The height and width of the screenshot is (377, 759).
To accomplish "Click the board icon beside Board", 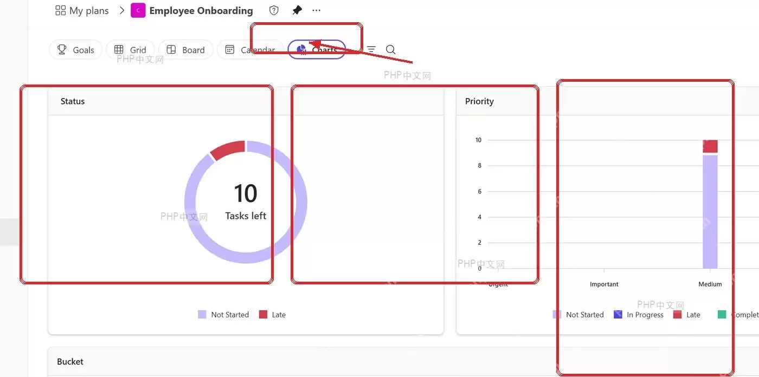I will tap(171, 50).
